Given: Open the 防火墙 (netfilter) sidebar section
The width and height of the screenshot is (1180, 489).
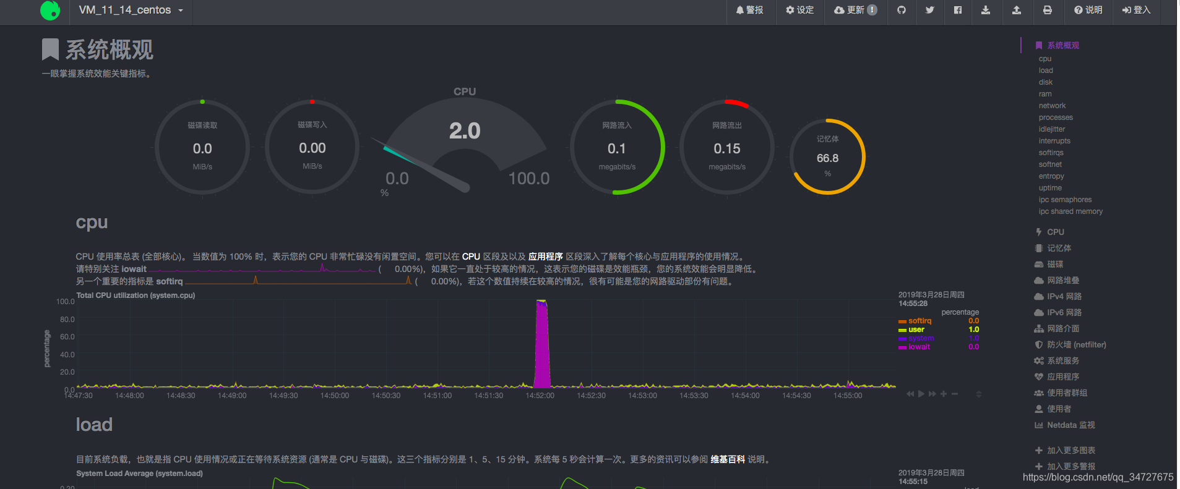Looking at the screenshot, I should [x=1070, y=345].
